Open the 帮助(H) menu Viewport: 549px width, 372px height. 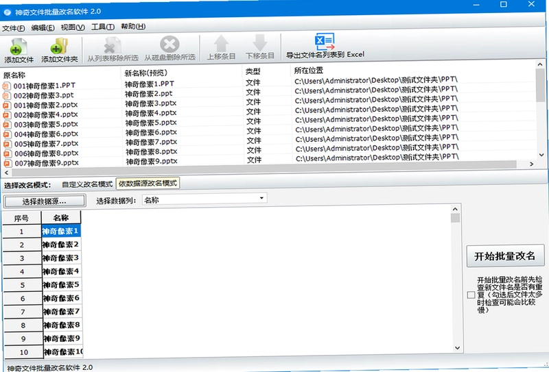click(133, 26)
